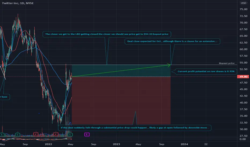The image size is (250, 147).
Task: Click the green earnings E marker left of Sep 2021
Action: pyautogui.click(x=17, y=135)
